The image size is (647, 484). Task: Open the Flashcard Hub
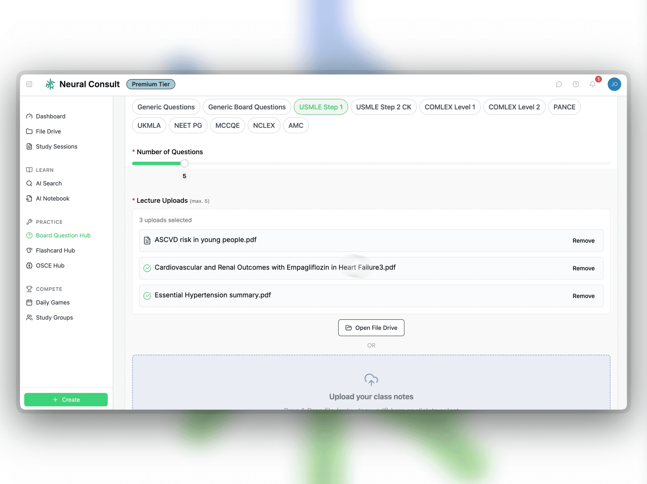[x=55, y=250]
